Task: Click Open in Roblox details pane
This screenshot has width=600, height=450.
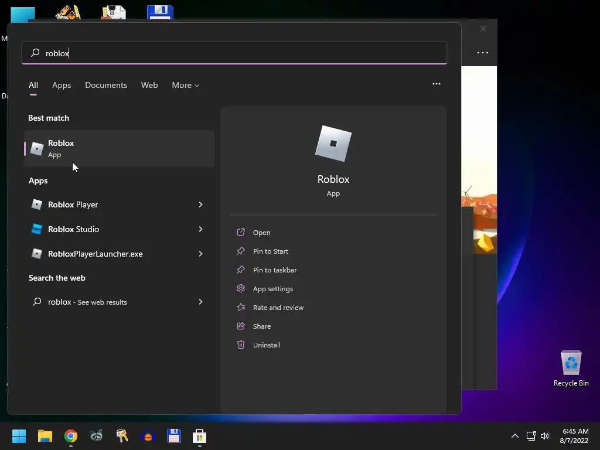Action: (262, 233)
